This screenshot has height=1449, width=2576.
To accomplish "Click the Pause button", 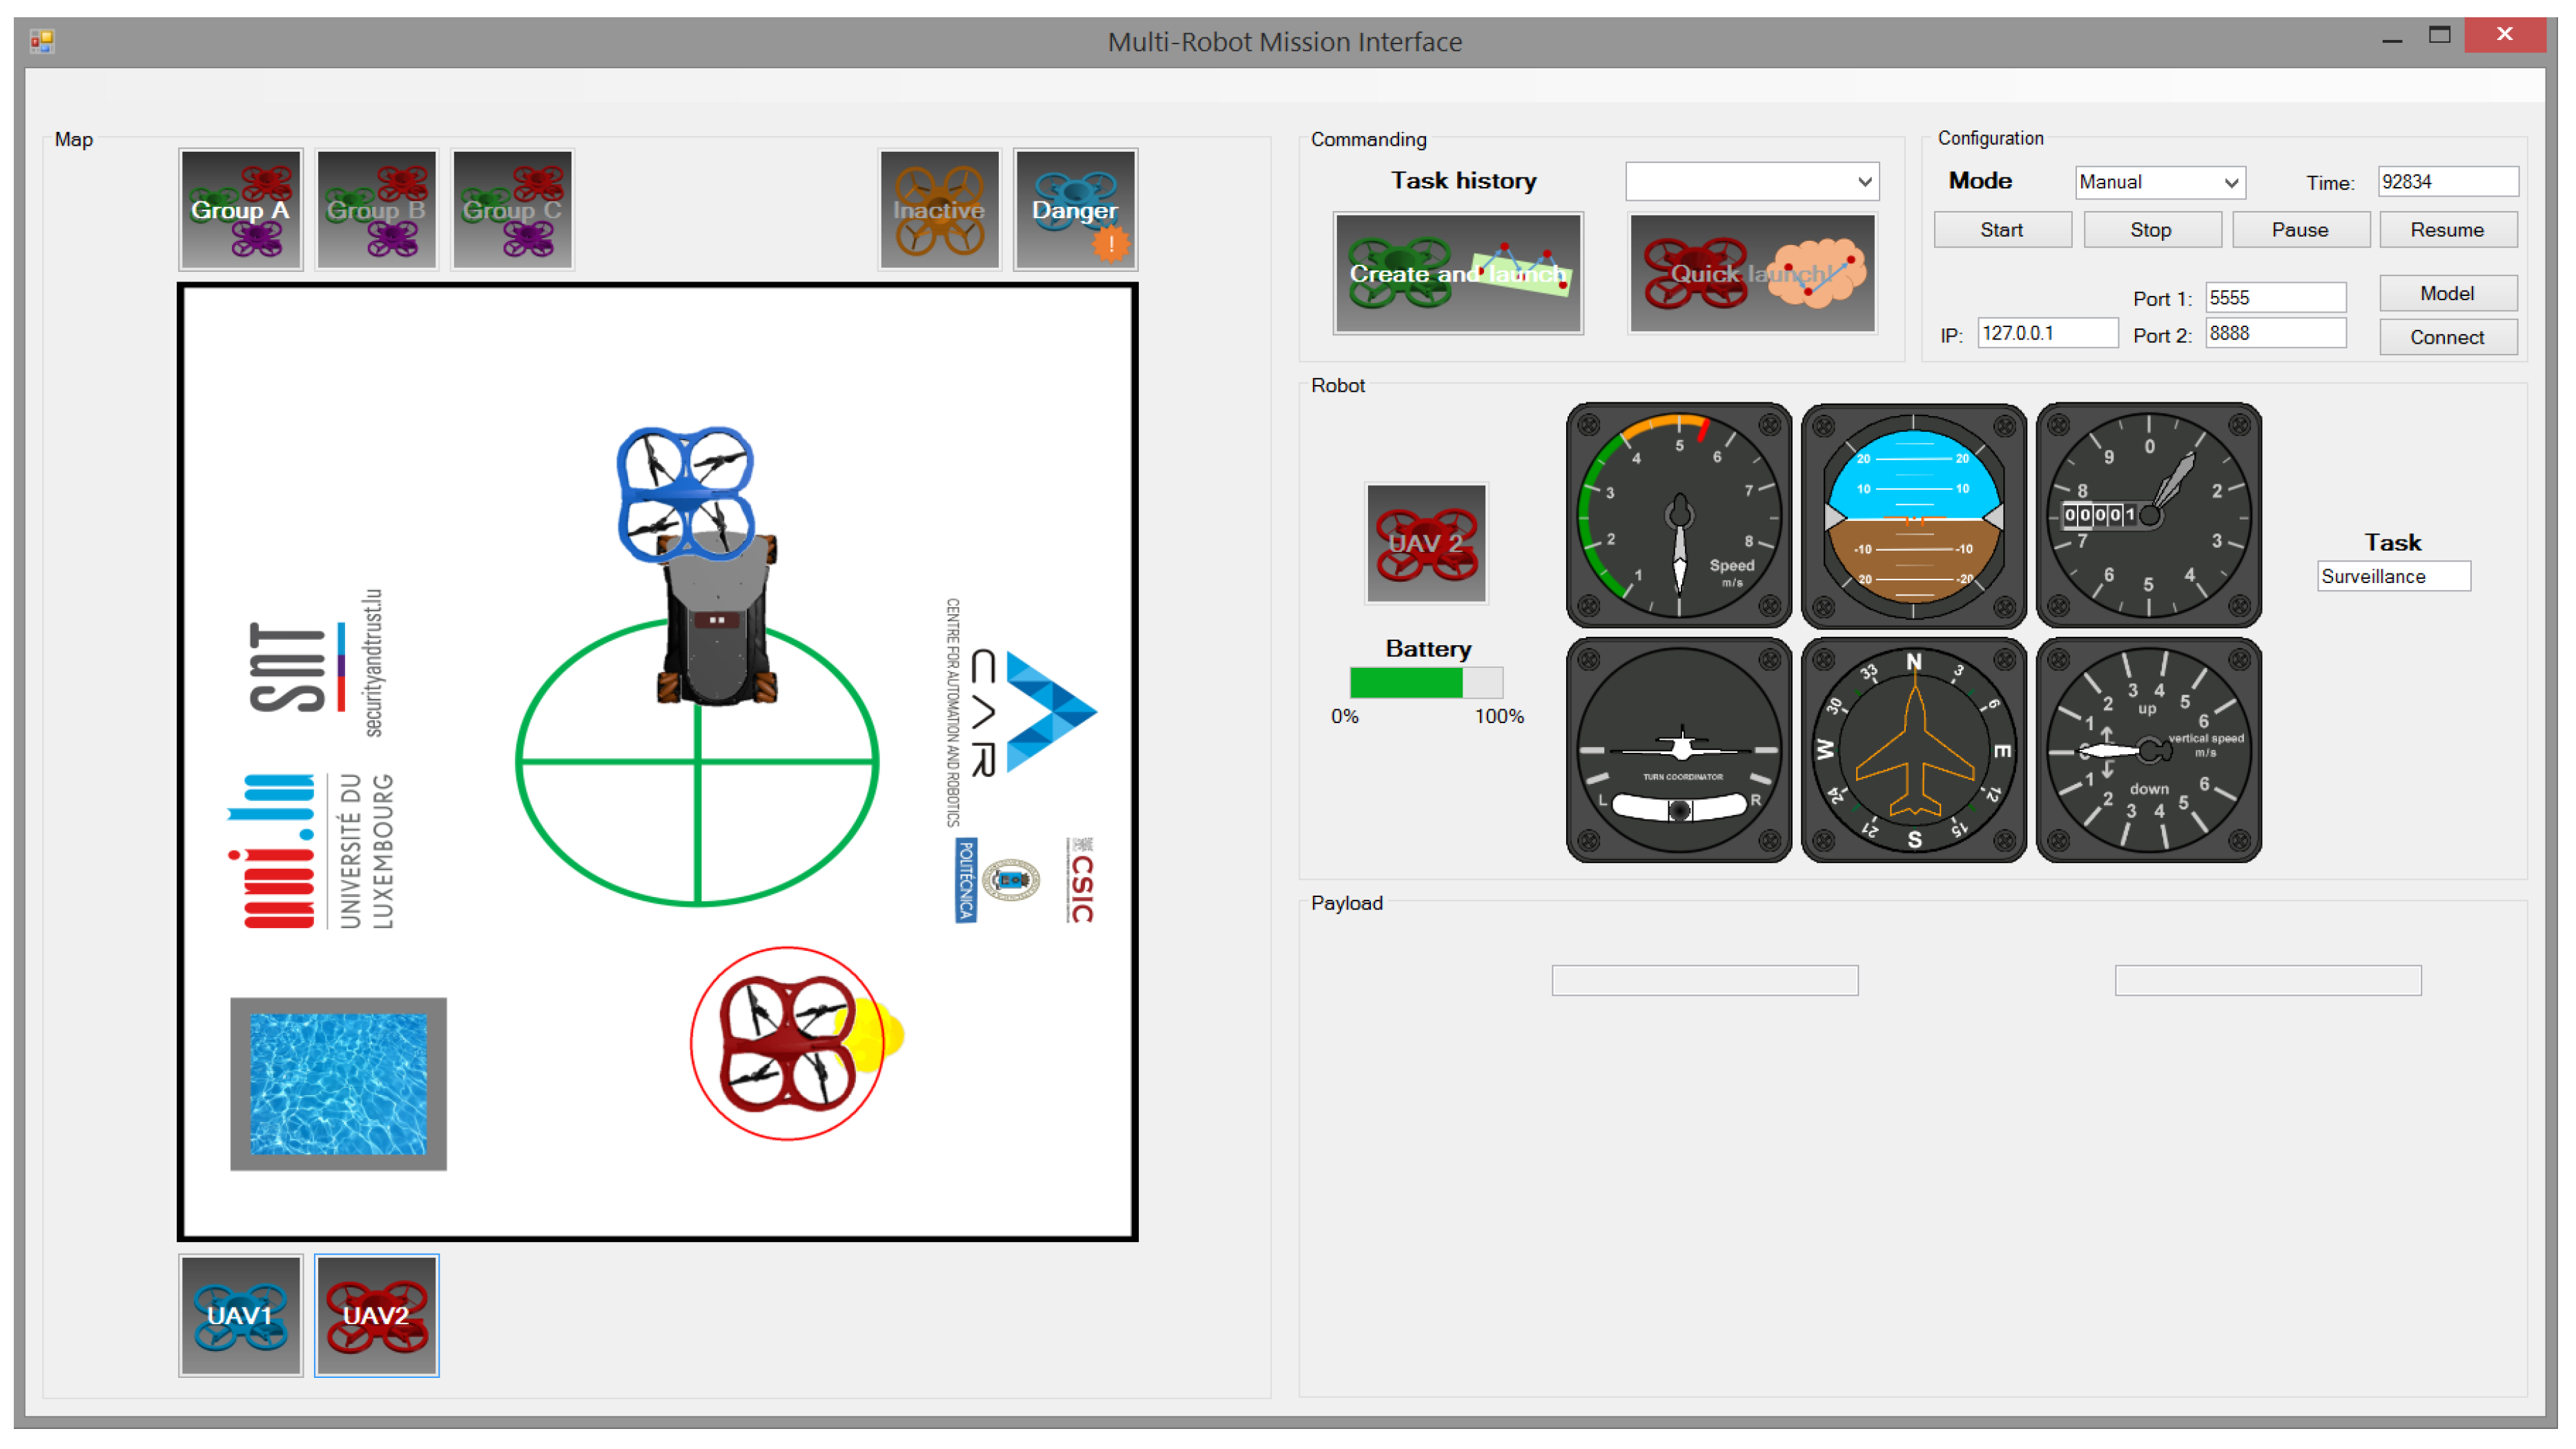I will coord(2299,230).
